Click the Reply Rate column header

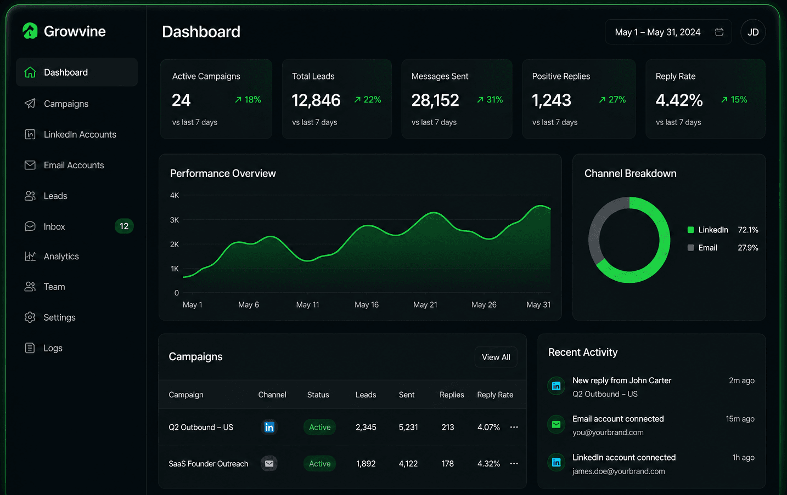pos(495,395)
